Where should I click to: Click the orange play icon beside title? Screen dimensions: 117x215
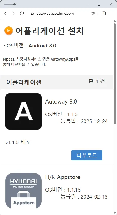coord(9,30)
